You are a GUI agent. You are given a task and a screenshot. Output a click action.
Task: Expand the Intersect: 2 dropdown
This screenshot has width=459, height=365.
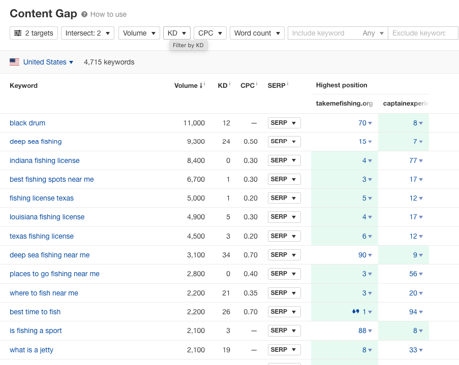pos(88,33)
